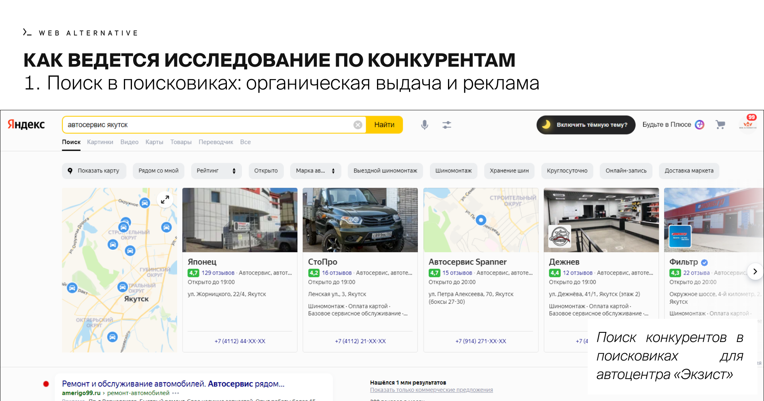Start voice search with the microphone icon
The width and height of the screenshot is (764, 401).
coord(424,125)
